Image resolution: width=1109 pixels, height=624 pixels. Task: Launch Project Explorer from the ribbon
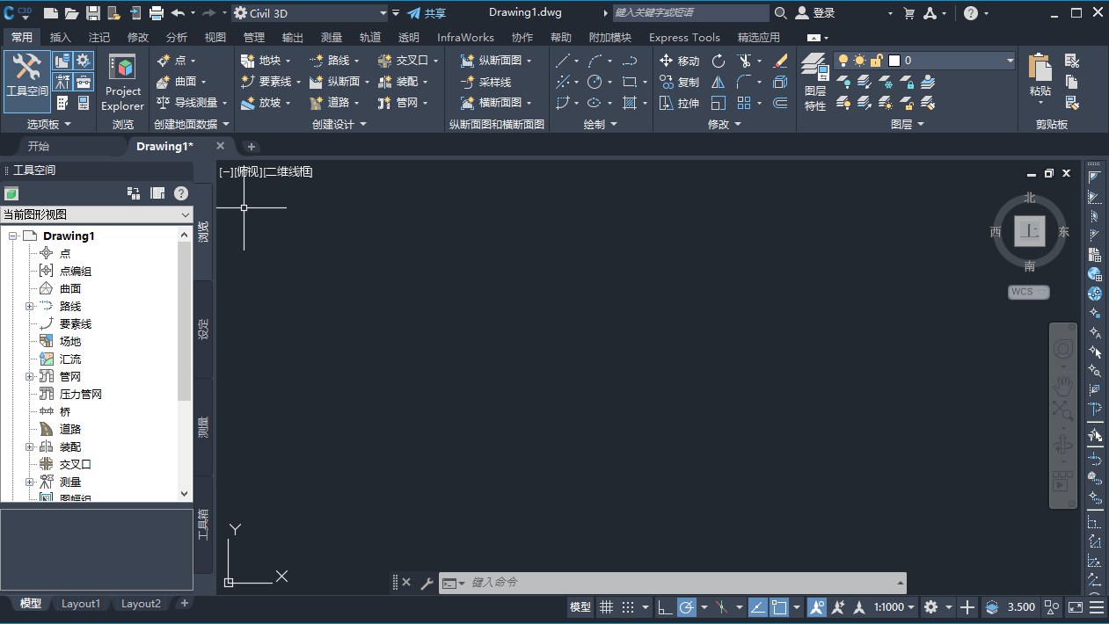(122, 81)
